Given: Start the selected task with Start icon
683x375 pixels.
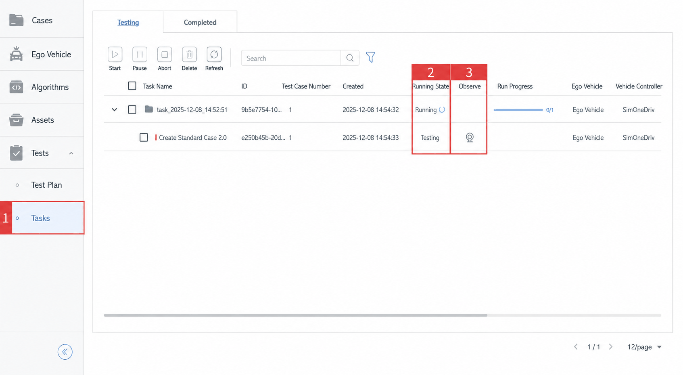Looking at the screenshot, I should click(115, 54).
